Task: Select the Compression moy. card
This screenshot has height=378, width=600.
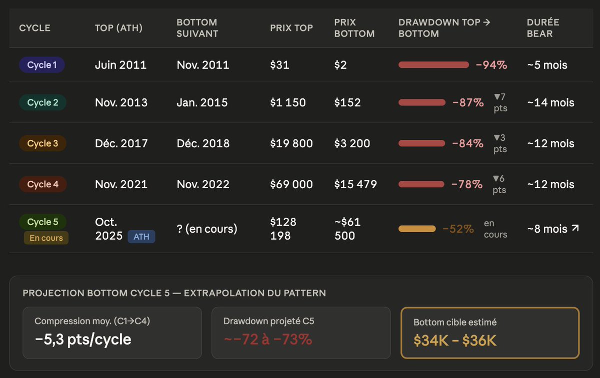Action: click(x=112, y=333)
